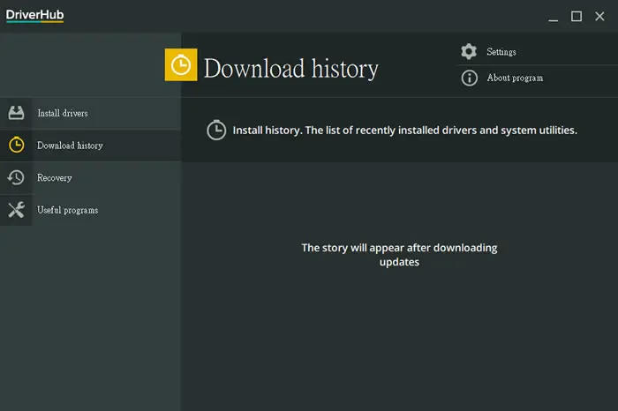
Task: Open the Useful programs wrench icon
Action: (16, 210)
